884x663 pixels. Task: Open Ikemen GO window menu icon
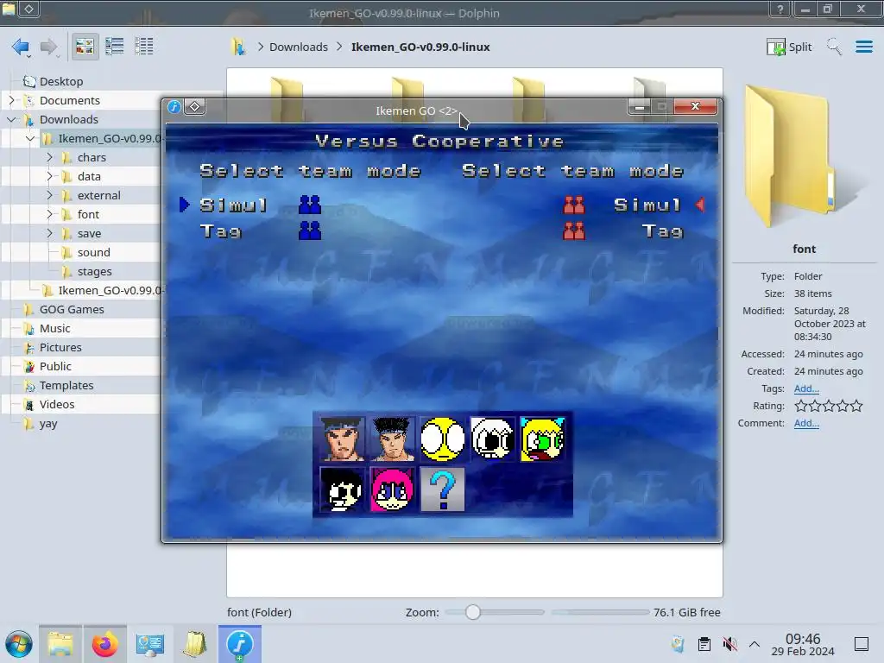tap(174, 106)
